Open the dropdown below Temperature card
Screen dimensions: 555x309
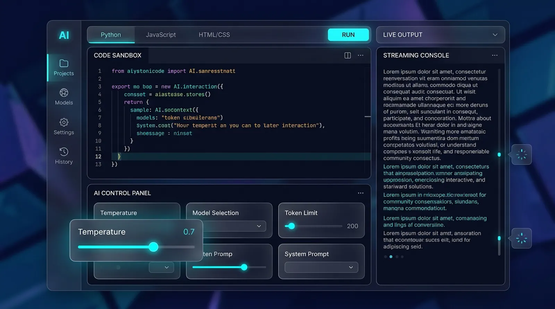tap(161, 267)
